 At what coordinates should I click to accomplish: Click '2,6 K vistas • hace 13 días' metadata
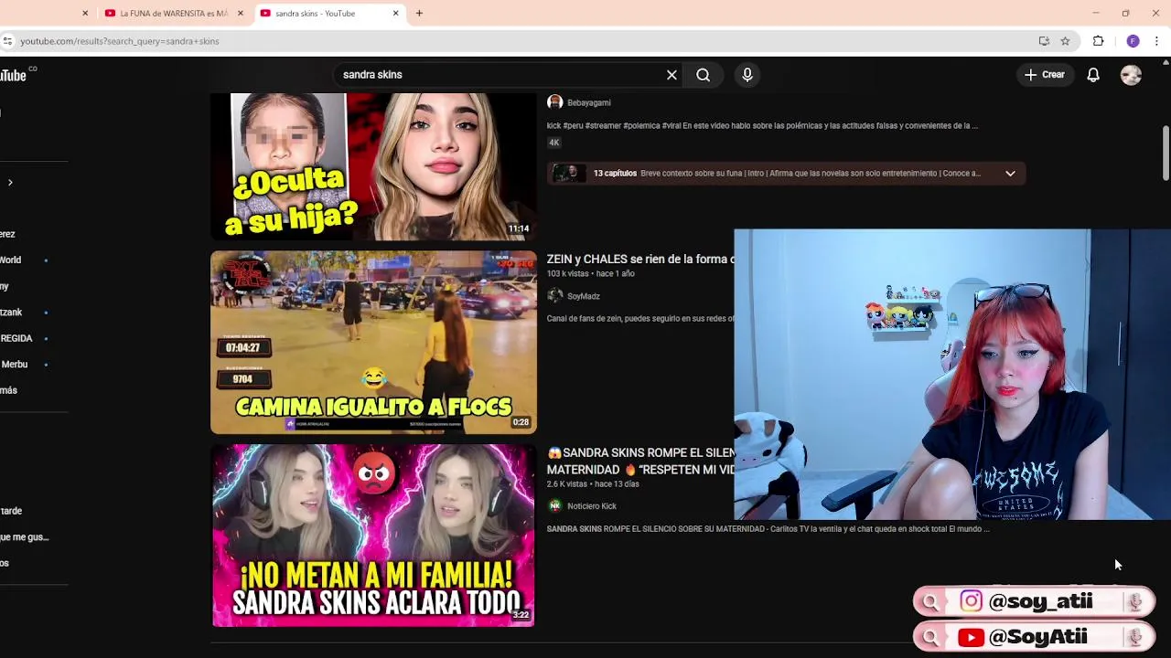coord(593,484)
